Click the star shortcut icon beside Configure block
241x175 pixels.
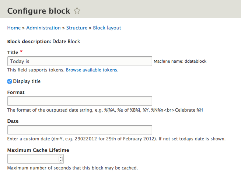[77, 11]
